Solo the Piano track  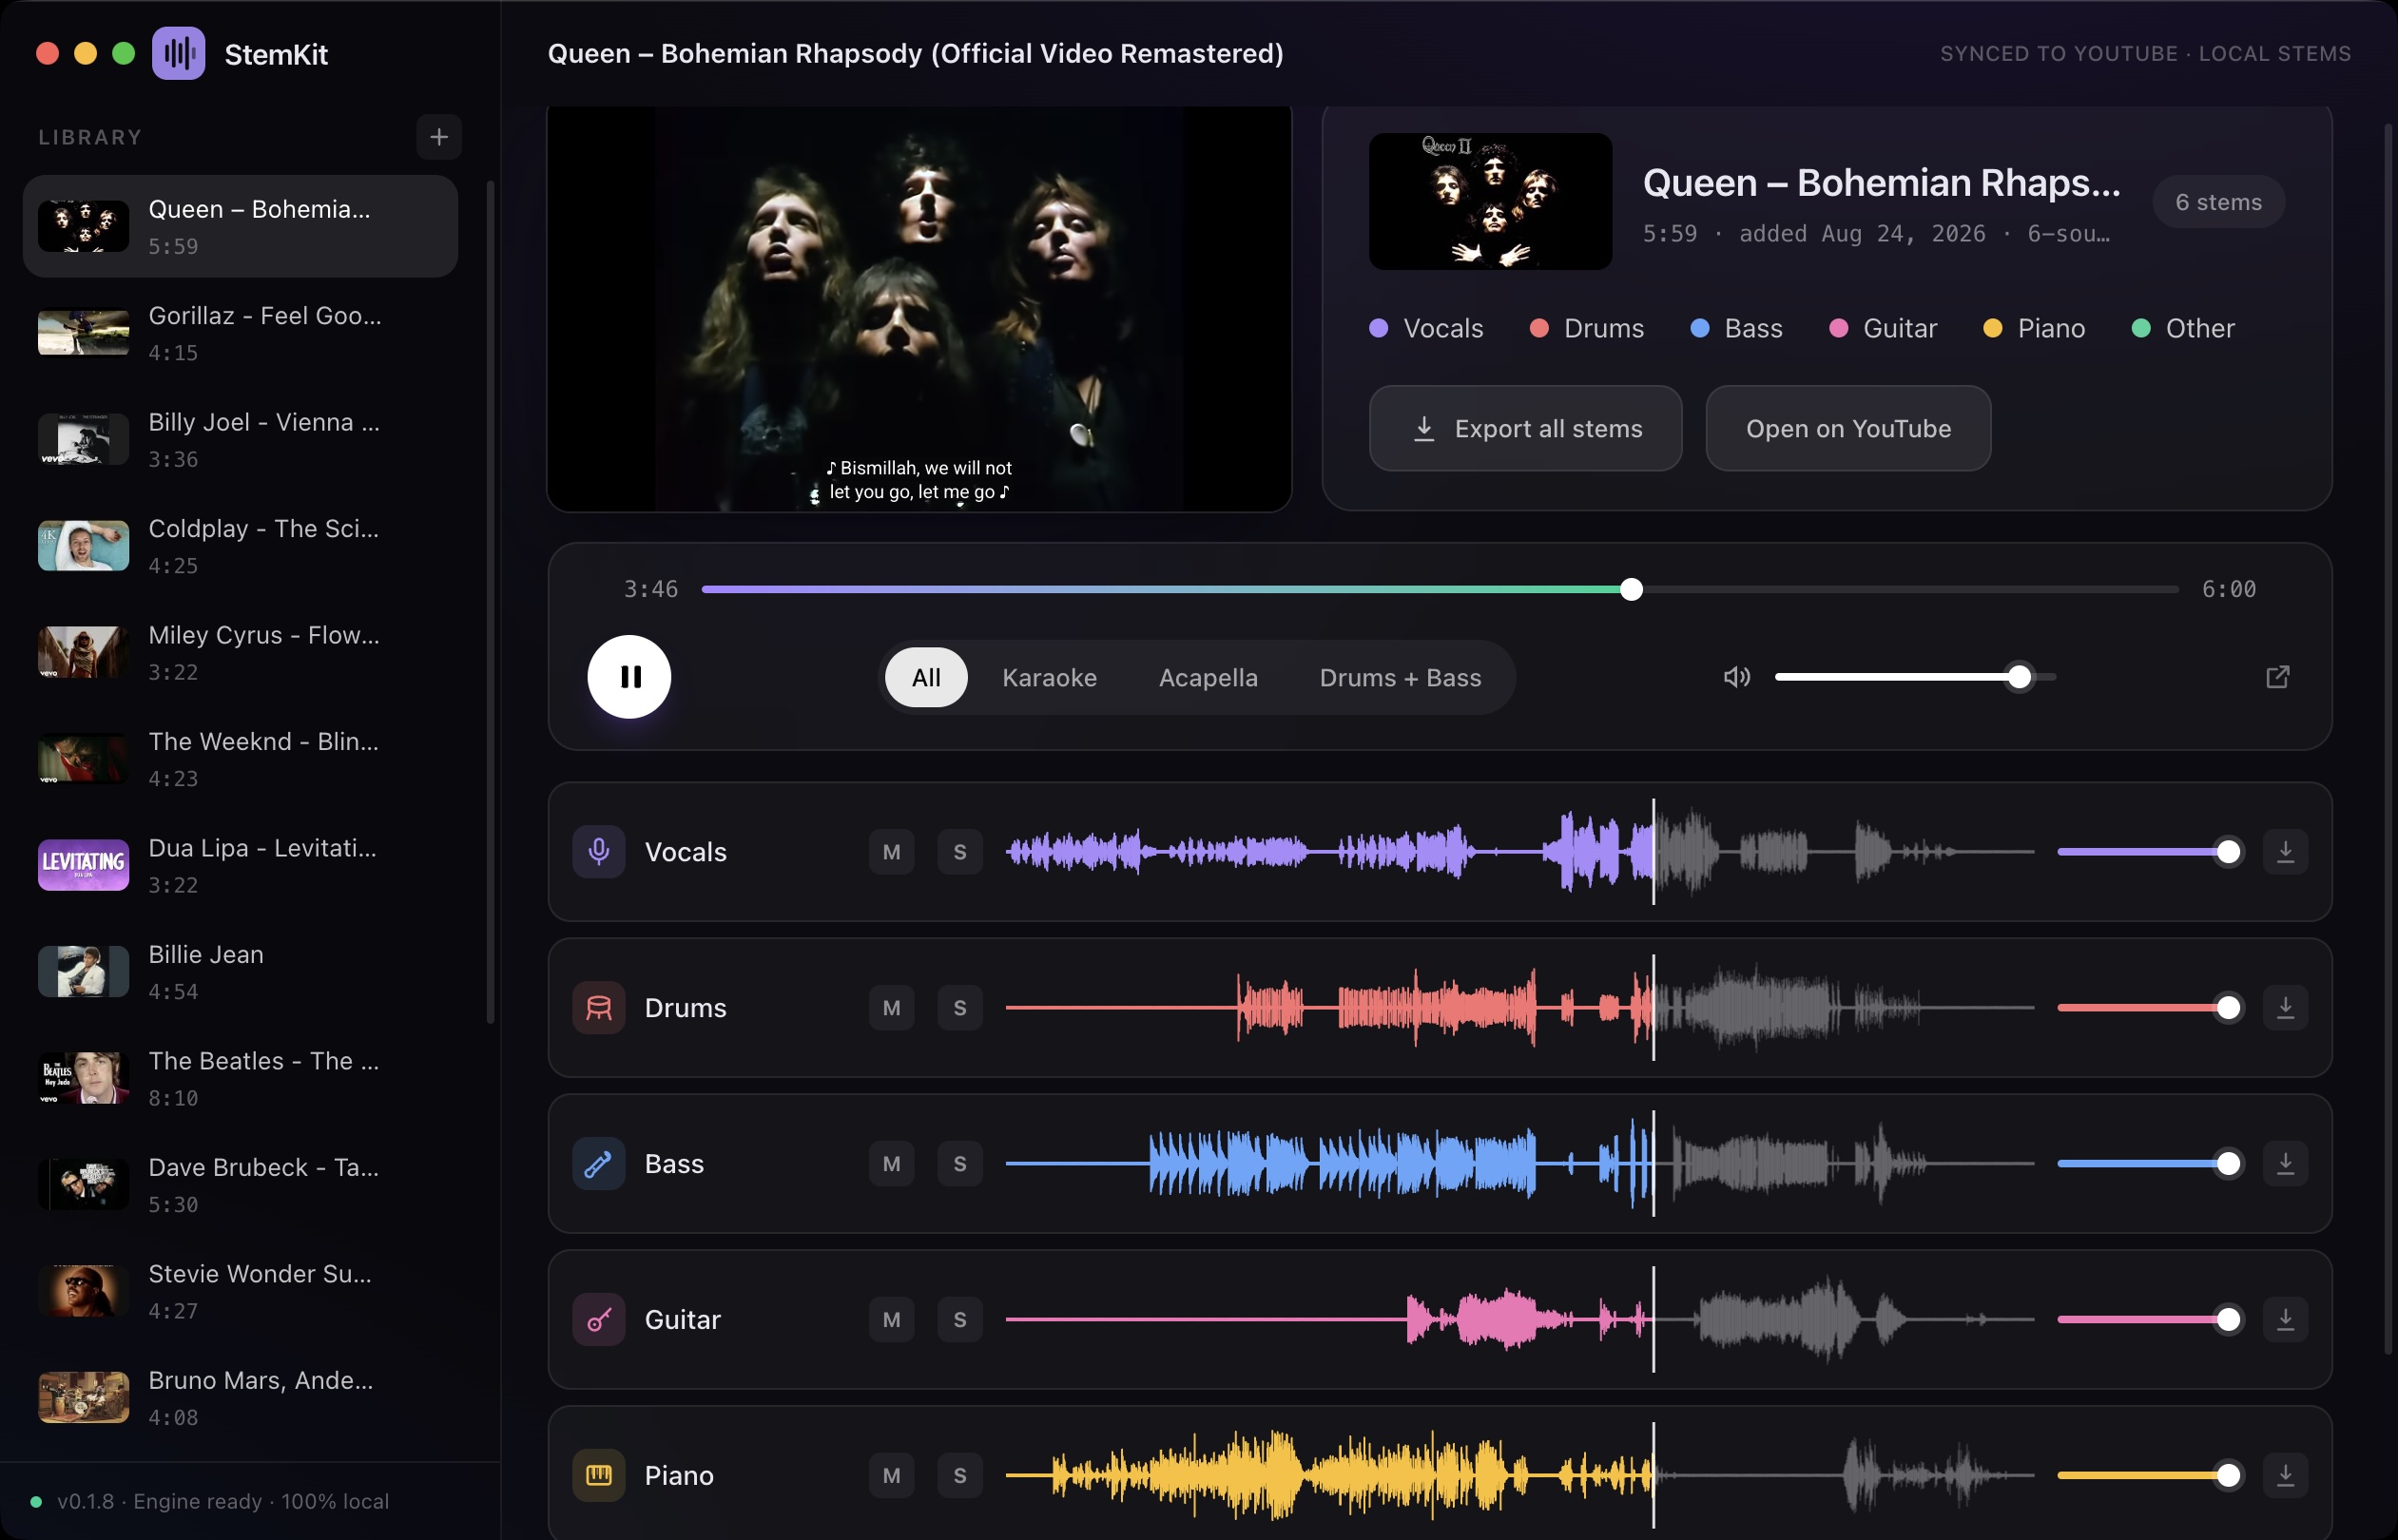[959, 1476]
